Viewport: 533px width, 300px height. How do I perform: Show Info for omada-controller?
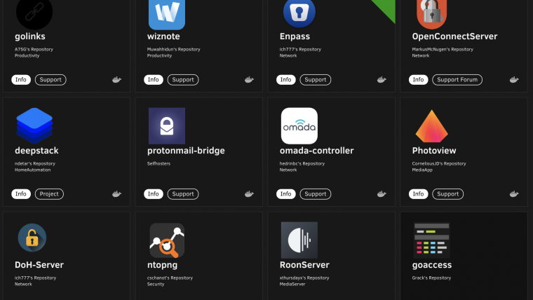(x=286, y=194)
